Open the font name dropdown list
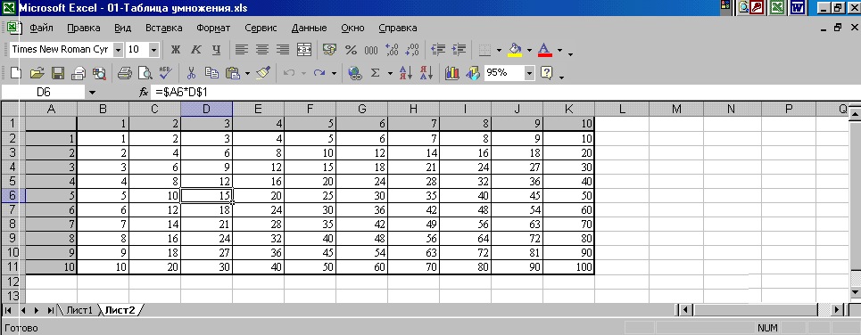Image resolution: width=861 pixels, height=335 pixels. pos(119,49)
